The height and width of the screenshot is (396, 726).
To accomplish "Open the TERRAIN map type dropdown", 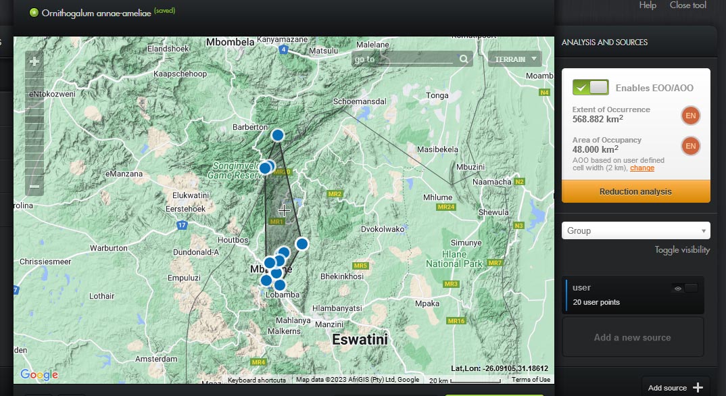I will pyautogui.click(x=514, y=59).
